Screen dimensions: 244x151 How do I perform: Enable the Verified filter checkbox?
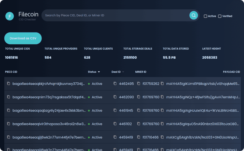(x=220, y=16)
